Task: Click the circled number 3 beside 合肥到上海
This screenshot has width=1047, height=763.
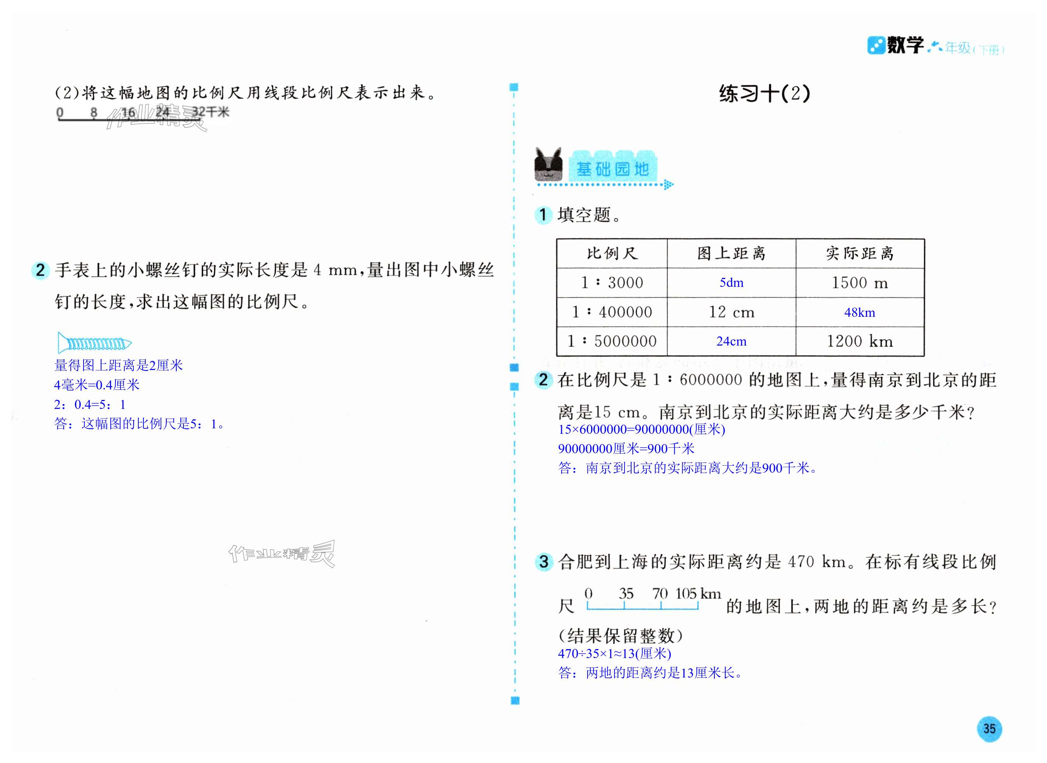Action: tap(544, 562)
